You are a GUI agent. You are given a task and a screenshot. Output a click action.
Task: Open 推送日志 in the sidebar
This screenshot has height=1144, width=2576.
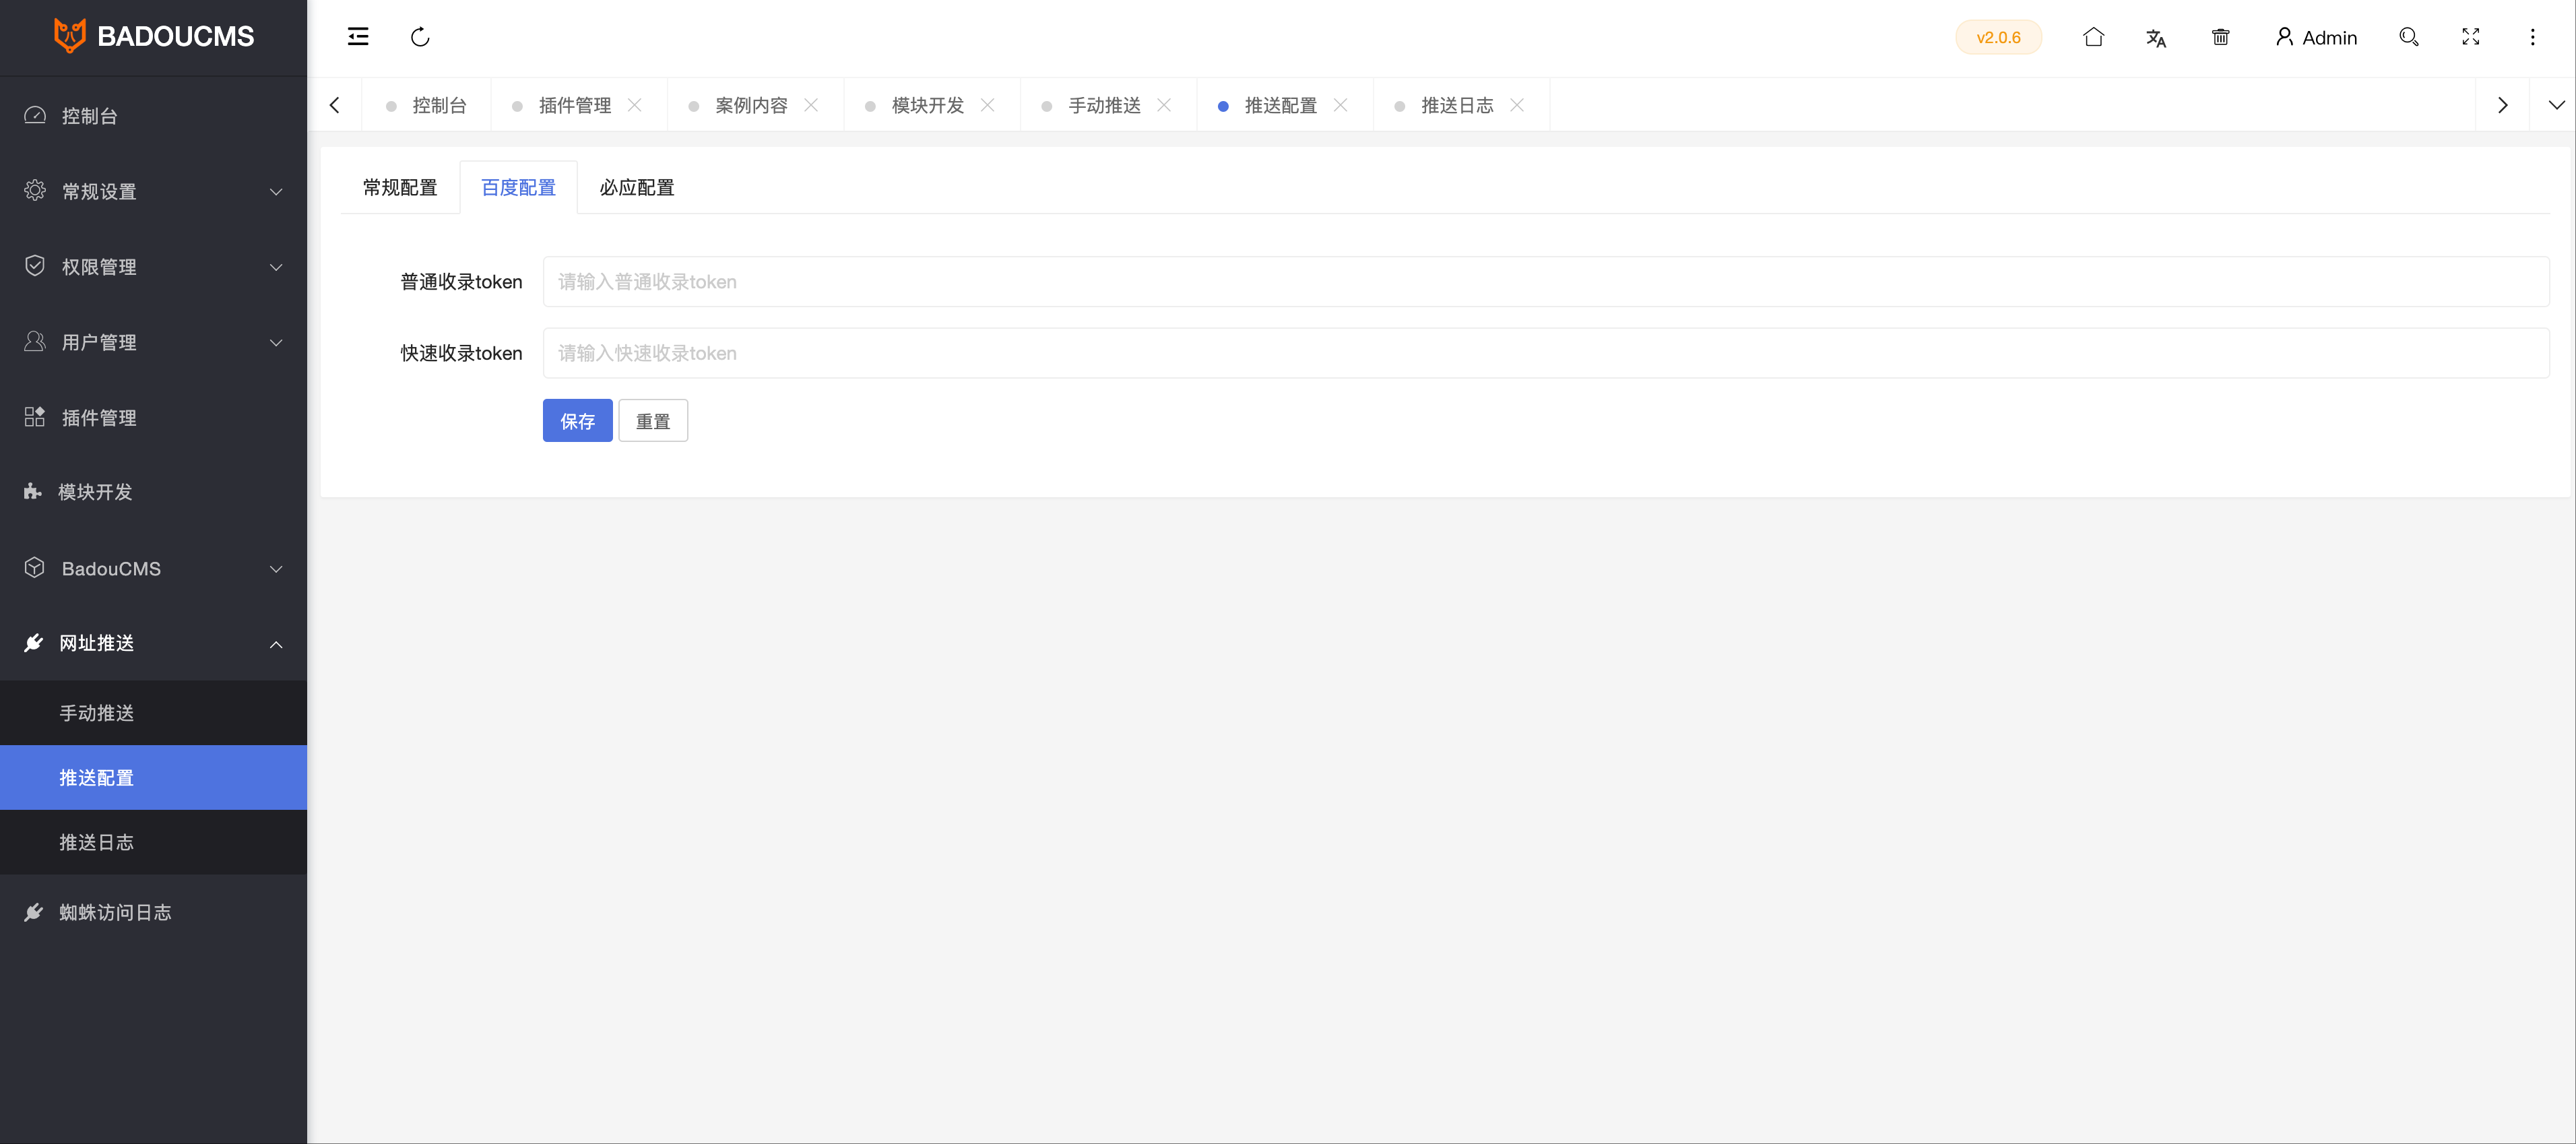coord(97,843)
